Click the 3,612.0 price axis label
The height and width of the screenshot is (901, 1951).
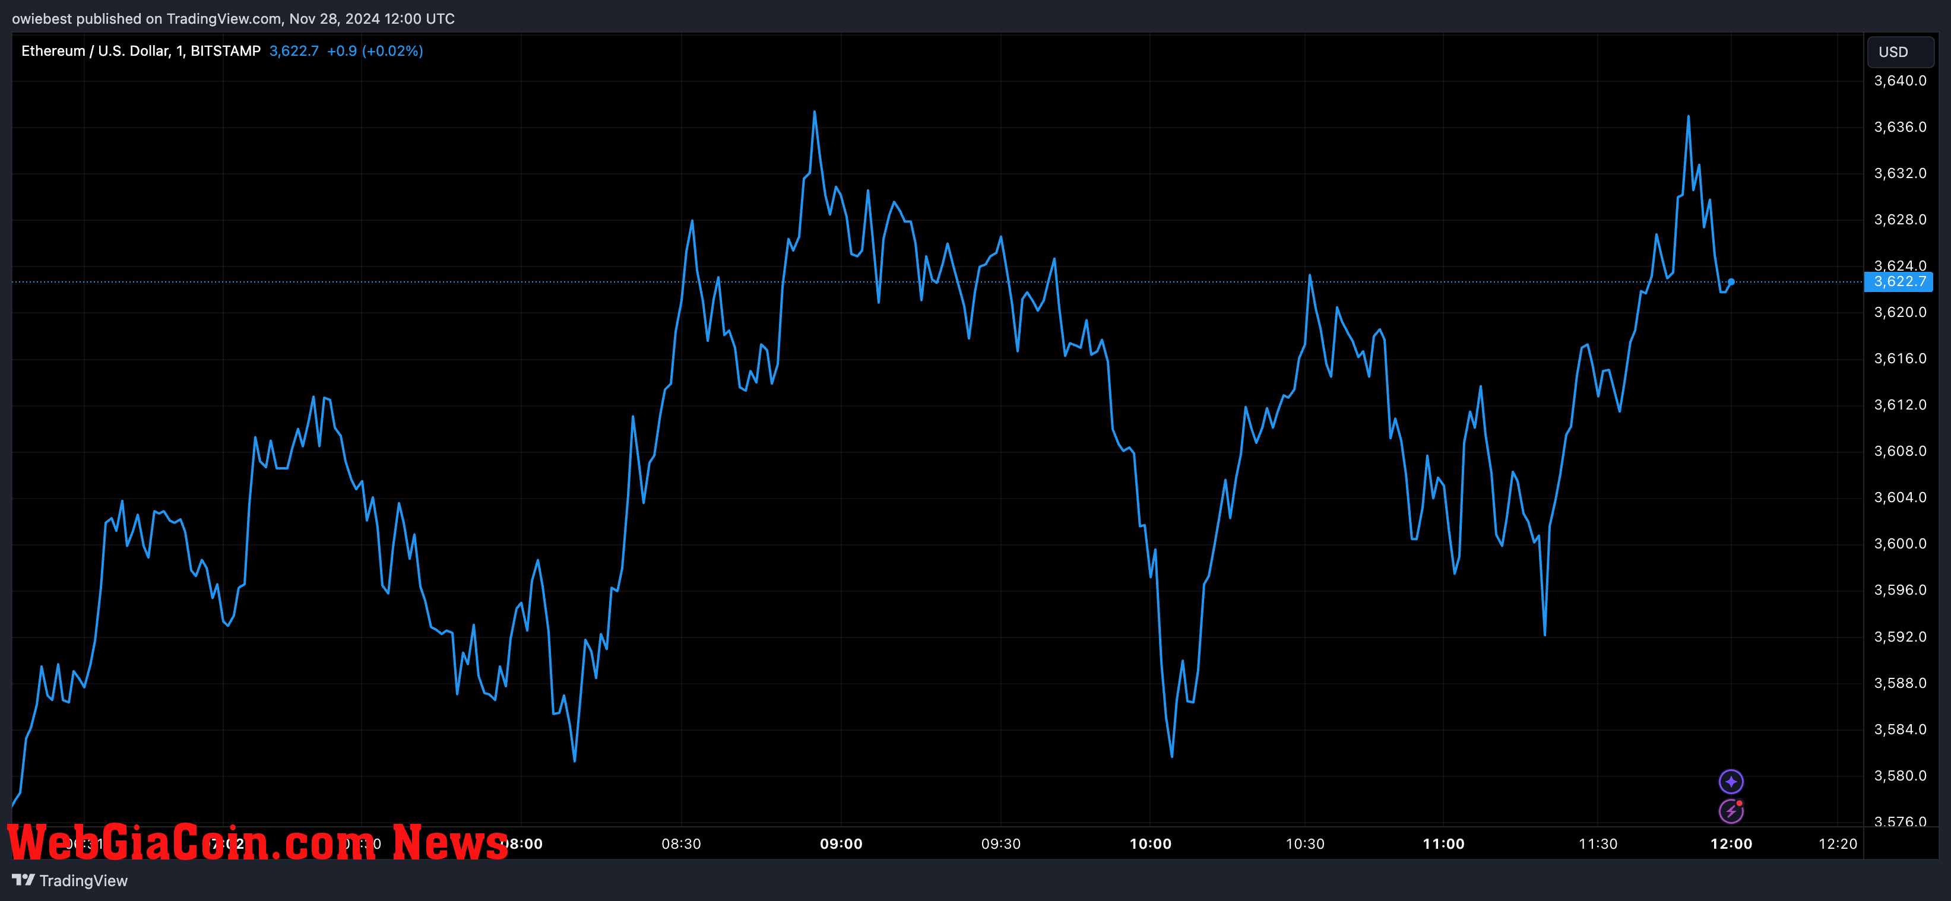[1901, 404]
